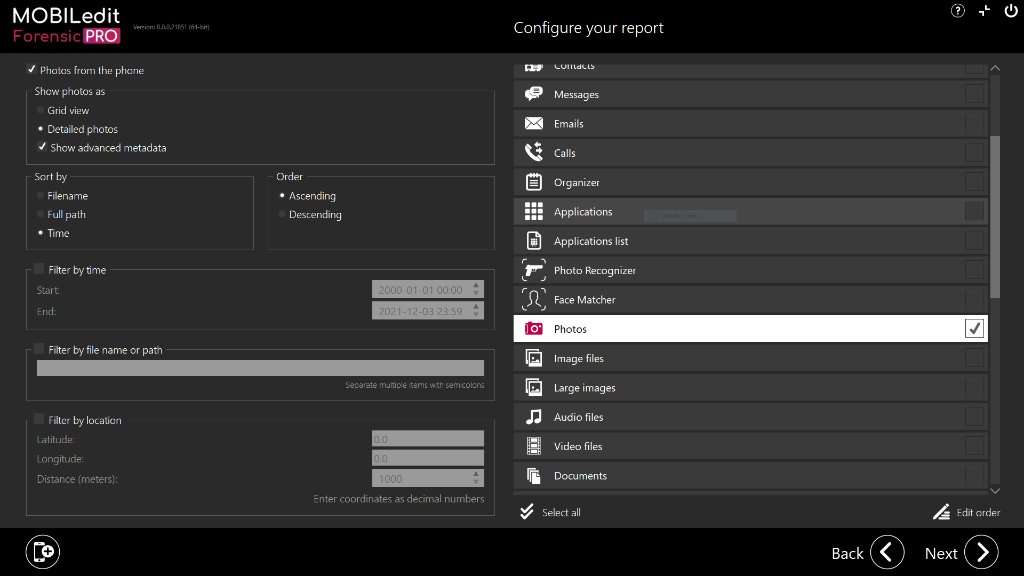
Task: Select the Grid view radio button
Action: point(41,110)
